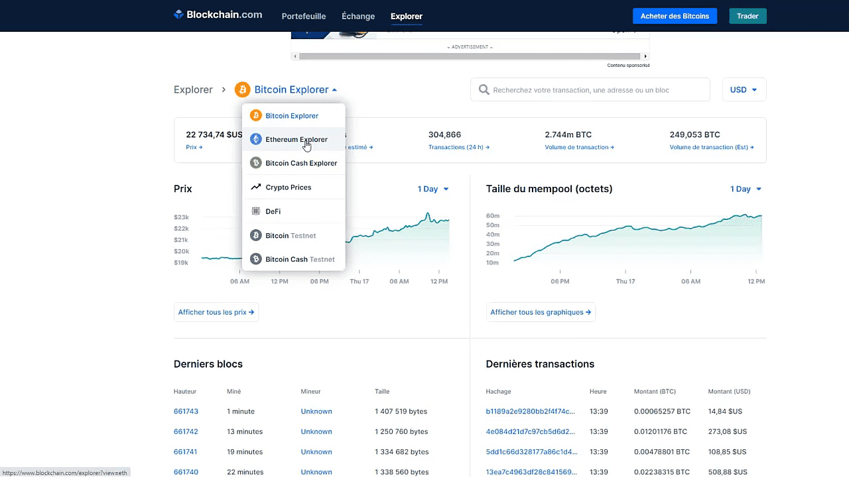Collapse the Bitcoin Explorer dropdown
This screenshot has height=477, width=849.
tap(334, 89)
